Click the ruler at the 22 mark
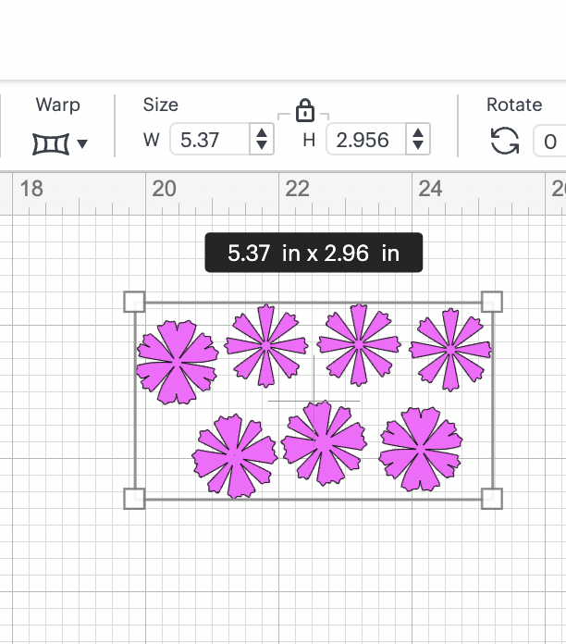Viewport: 566px width, 644px height. coord(297,190)
